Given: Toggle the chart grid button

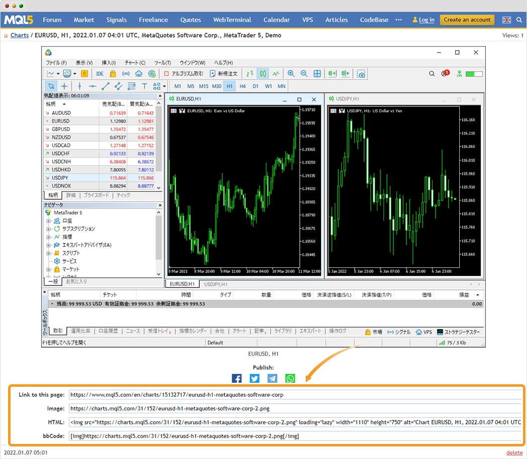Looking at the screenshot, I should pyautogui.click(x=317, y=74).
